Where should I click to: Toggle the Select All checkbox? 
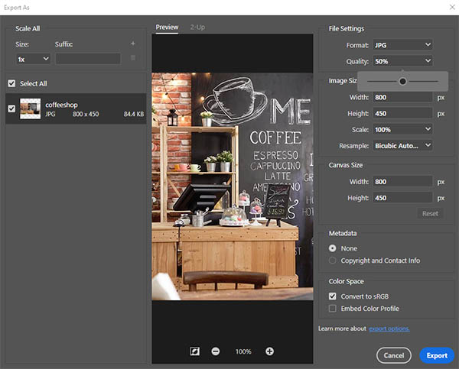11,83
